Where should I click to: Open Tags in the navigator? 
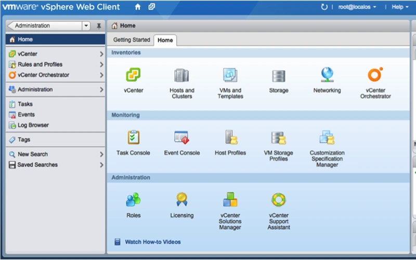[55, 139]
